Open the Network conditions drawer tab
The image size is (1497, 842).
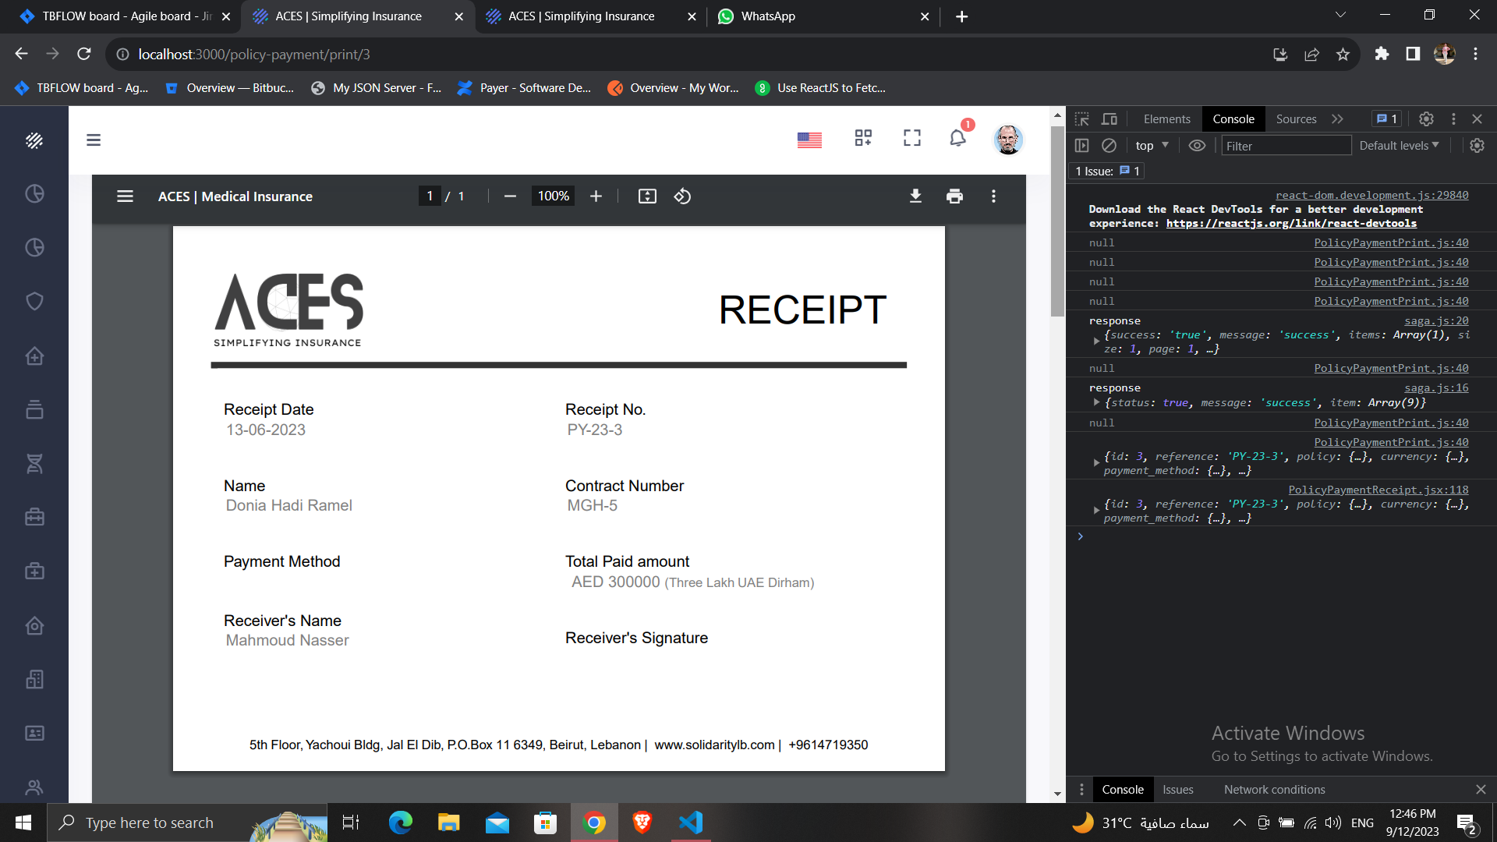tap(1274, 790)
